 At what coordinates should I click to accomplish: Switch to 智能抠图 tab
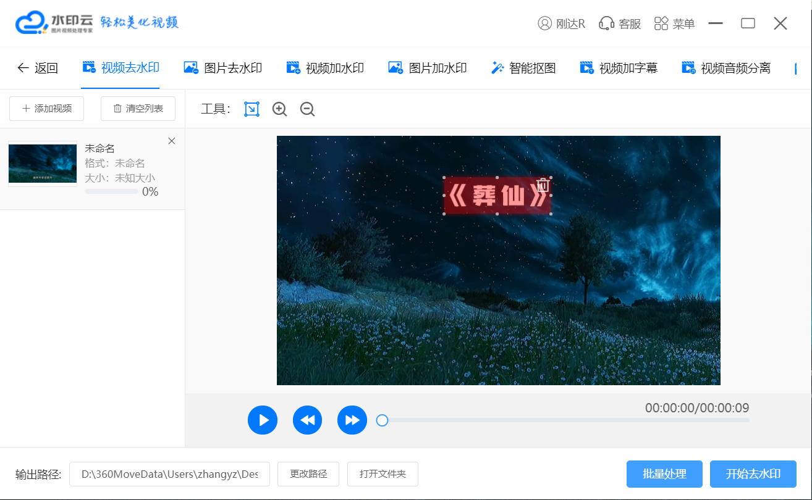(523, 68)
